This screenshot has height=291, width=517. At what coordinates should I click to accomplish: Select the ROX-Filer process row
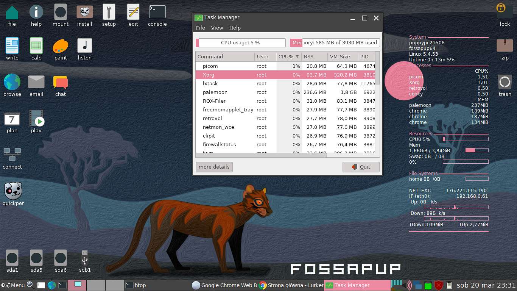[x=285, y=101]
